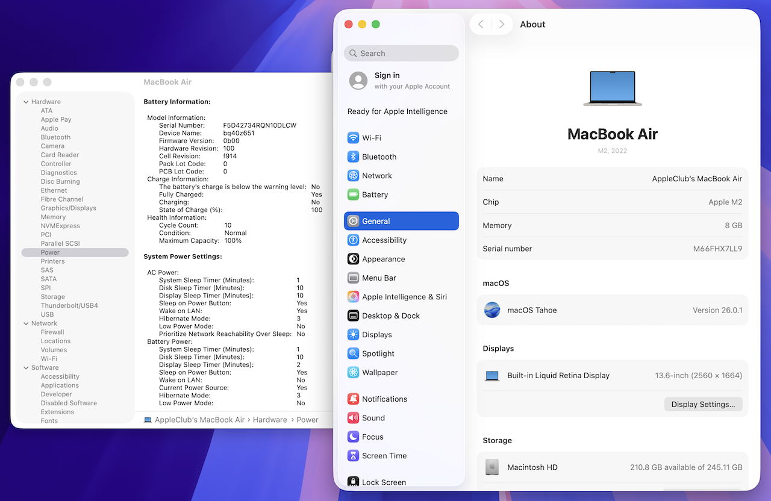Select Menu Bar in the settings sidebar
This screenshot has width=771, height=501.
pos(378,278)
